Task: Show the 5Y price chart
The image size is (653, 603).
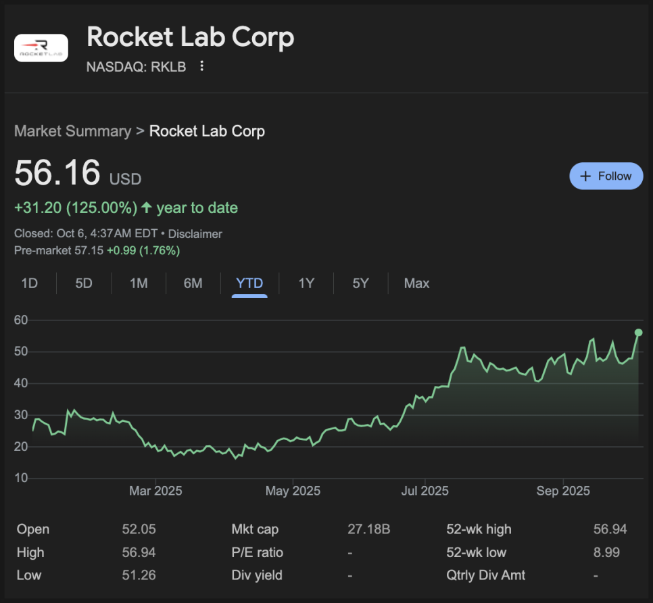Action: [360, 283]
